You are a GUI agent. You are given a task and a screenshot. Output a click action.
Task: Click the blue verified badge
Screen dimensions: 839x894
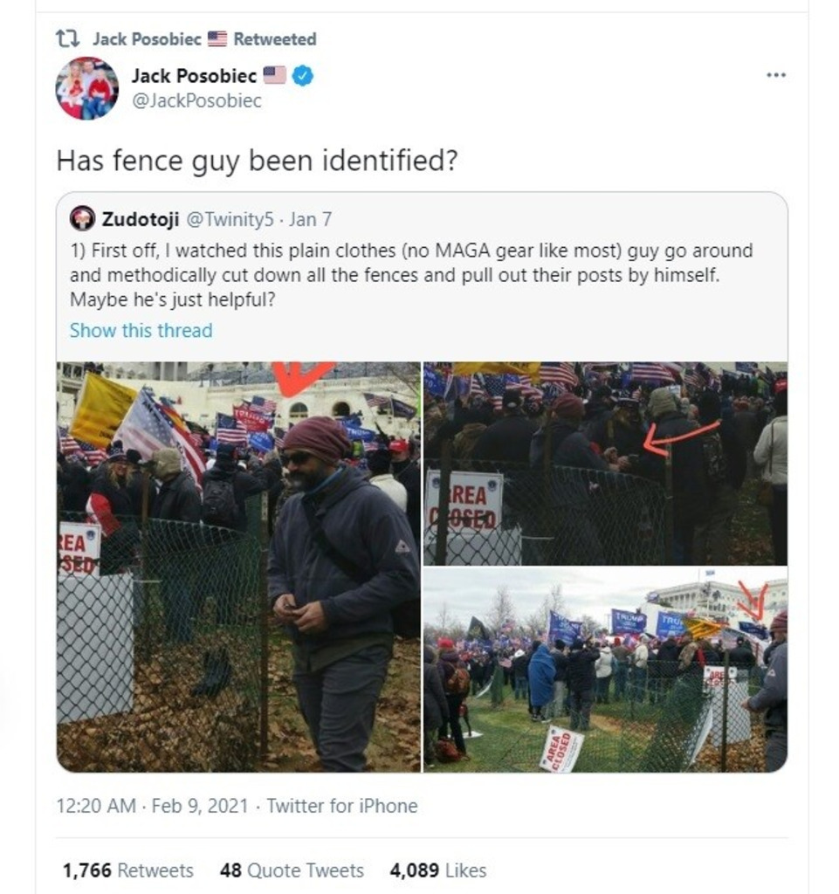(x=303, y=75)
